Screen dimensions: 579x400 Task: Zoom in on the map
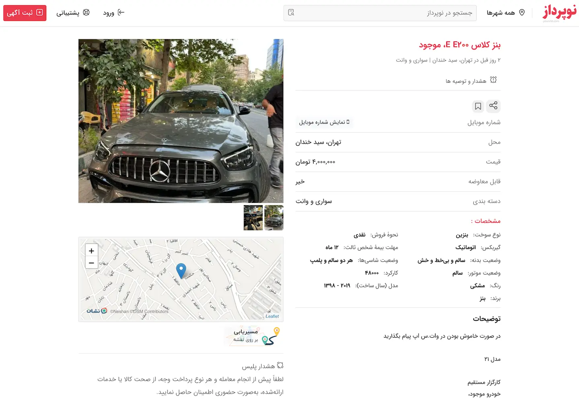click(91, 251)
